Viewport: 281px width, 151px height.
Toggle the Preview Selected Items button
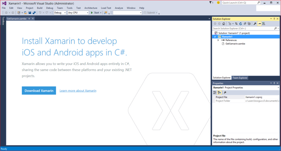coord(259,24)
